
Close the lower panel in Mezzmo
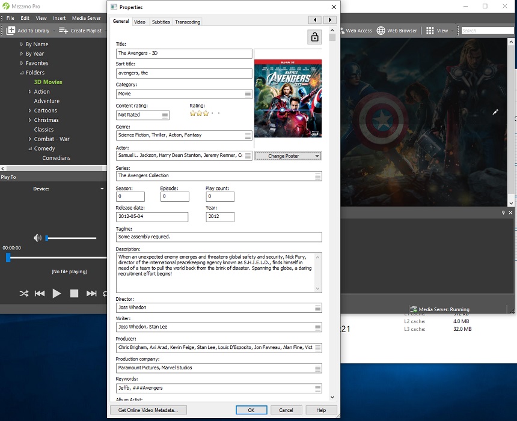click(510, 213)
